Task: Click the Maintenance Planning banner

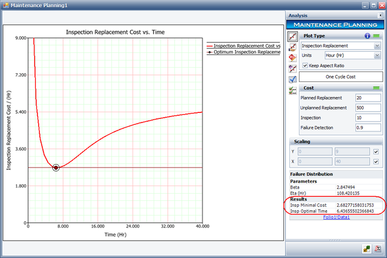Action: (335, 25)
